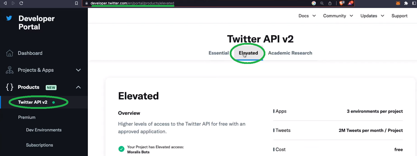Select Dev Environments under Premium
The image size is (417, 156).
click(x=44, y=130)
